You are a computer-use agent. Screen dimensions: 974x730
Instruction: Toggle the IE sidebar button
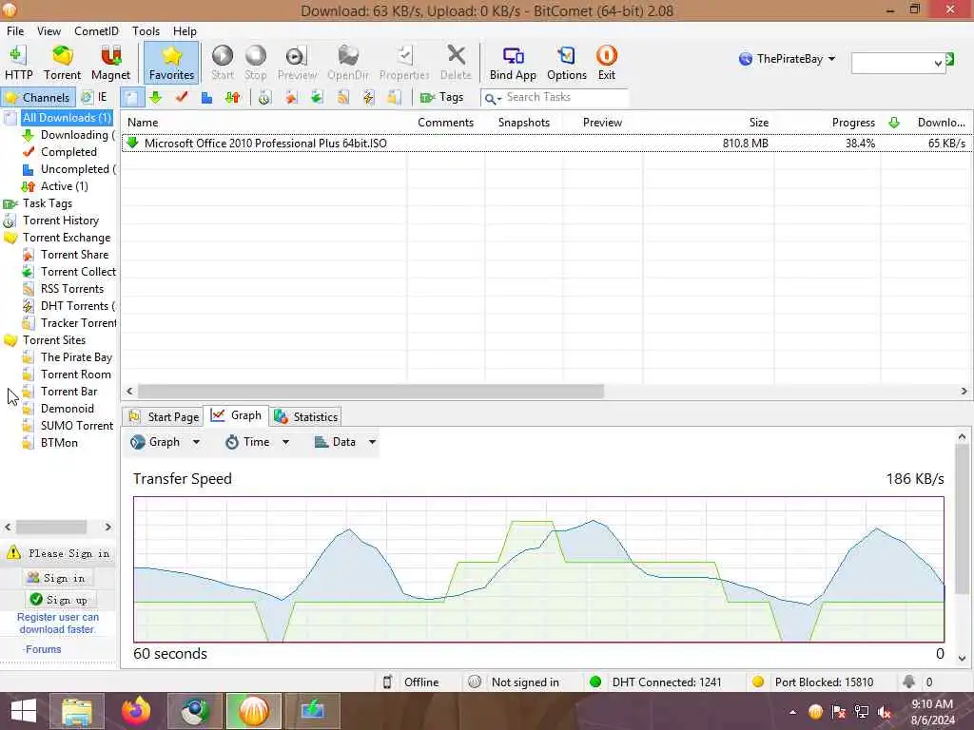pyautogui.click(x=94, y=98)
